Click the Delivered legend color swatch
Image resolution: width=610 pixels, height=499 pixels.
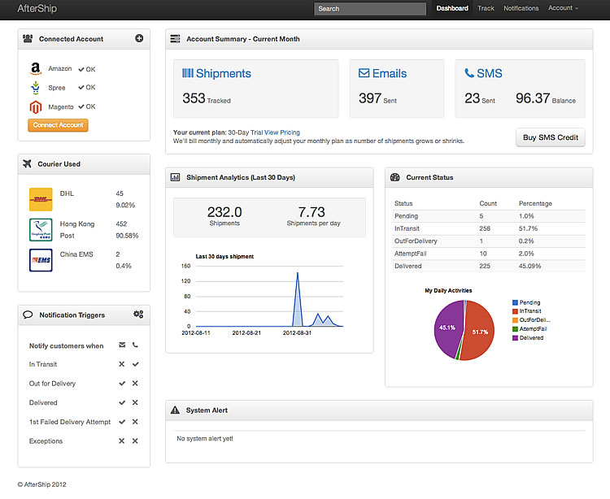point(515,338)
